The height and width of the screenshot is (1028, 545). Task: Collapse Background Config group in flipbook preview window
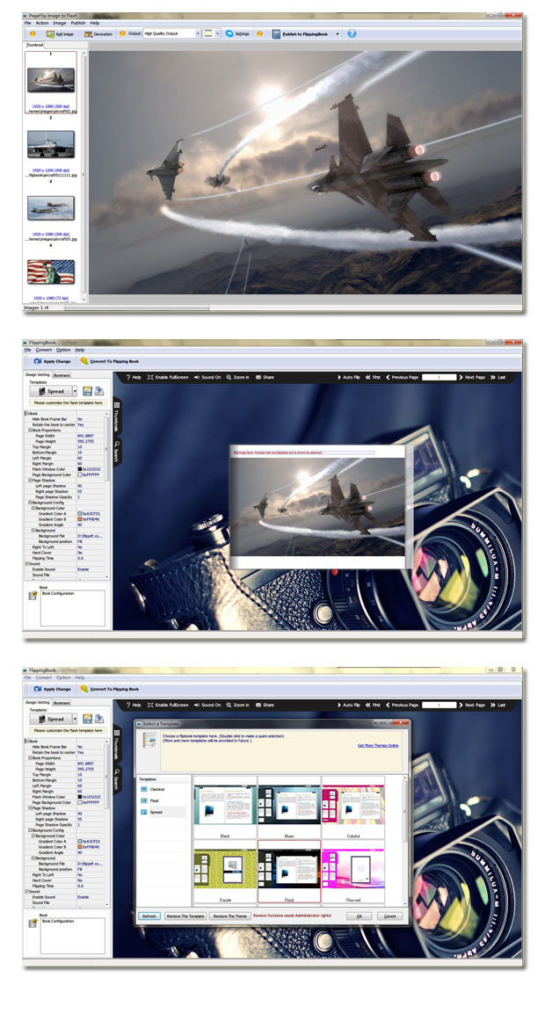coord(31,503)
